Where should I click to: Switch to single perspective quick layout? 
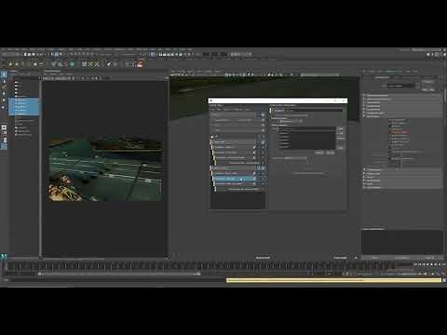pos(4,127)
